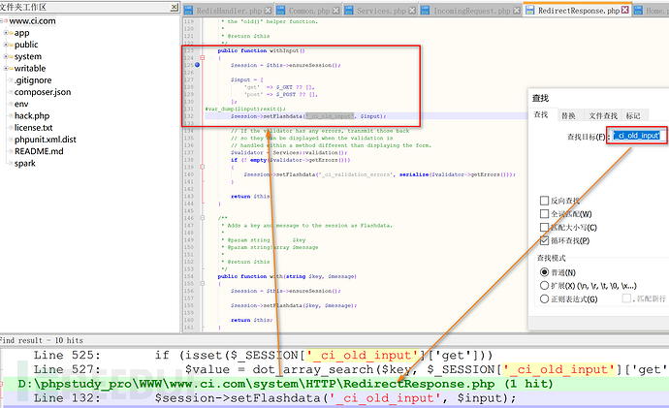This screenshot has height=408, width=669.
Task: Click the 查找目标 search input field
Action: [x=637, y=136]
